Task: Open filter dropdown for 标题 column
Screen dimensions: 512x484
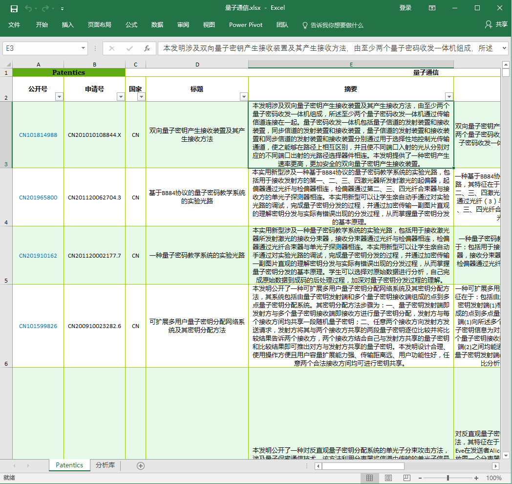Action: point(244,97)
